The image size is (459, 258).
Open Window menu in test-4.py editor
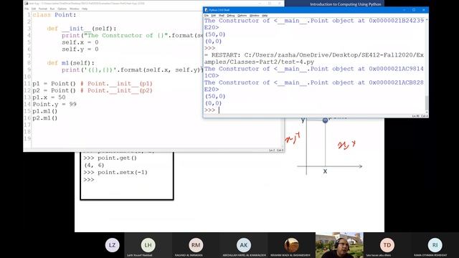tap(75, 9)
